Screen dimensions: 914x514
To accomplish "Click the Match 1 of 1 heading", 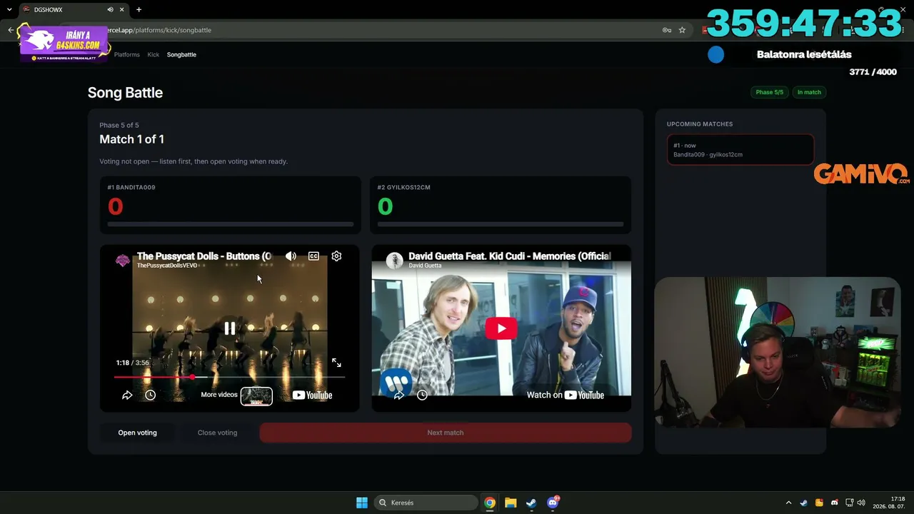I will tap(131, 139).
